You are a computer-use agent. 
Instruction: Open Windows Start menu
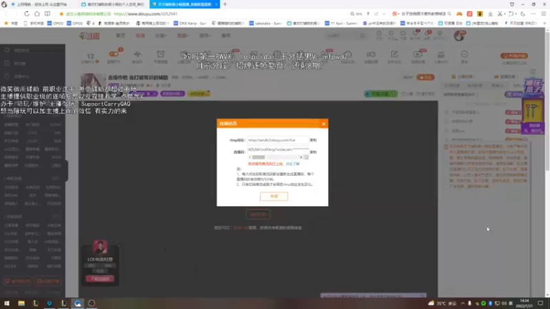tap(7, 304)
